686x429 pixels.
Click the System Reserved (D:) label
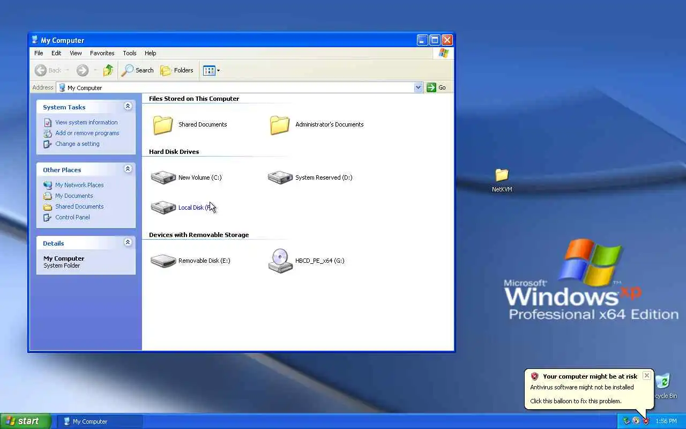coord(324,177)
